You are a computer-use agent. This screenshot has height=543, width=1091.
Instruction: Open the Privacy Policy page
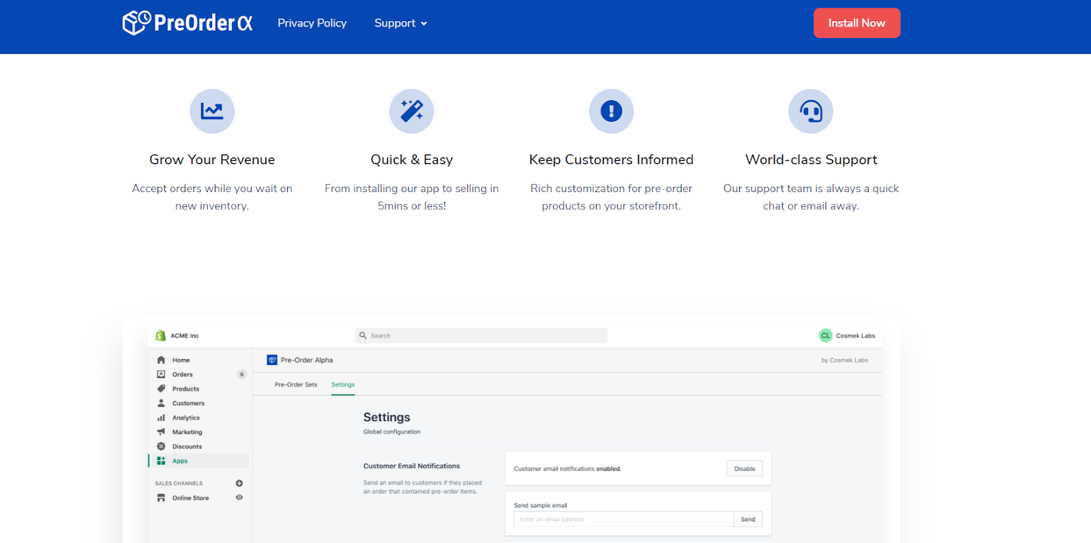click(312, 23)
